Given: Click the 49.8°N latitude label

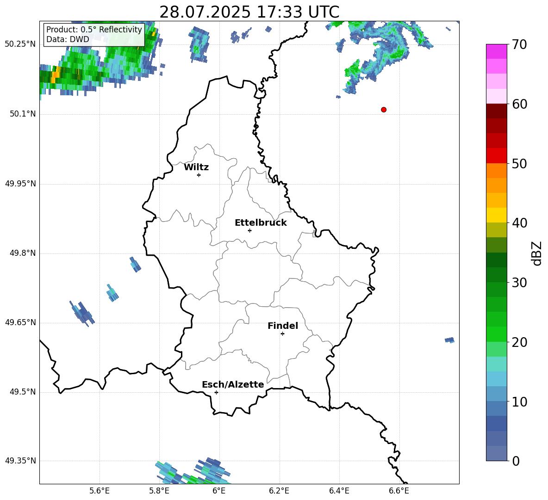Looking at the screenshot, I should click(x=23, y=253).
